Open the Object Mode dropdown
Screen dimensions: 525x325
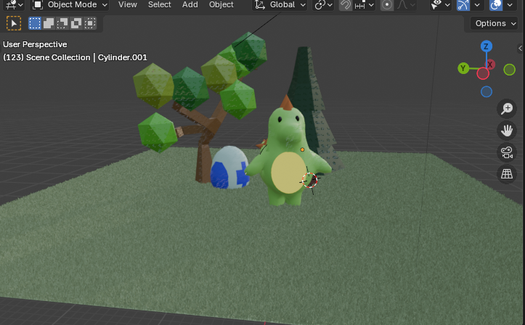[70, 5]
